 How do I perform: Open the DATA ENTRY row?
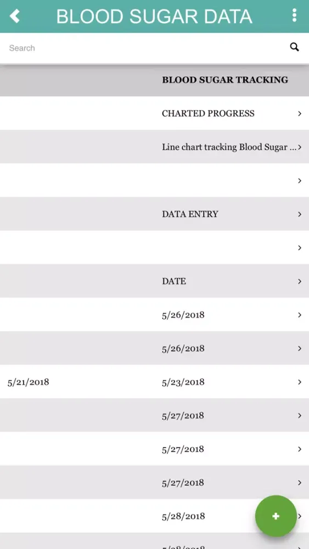(154, 214)
